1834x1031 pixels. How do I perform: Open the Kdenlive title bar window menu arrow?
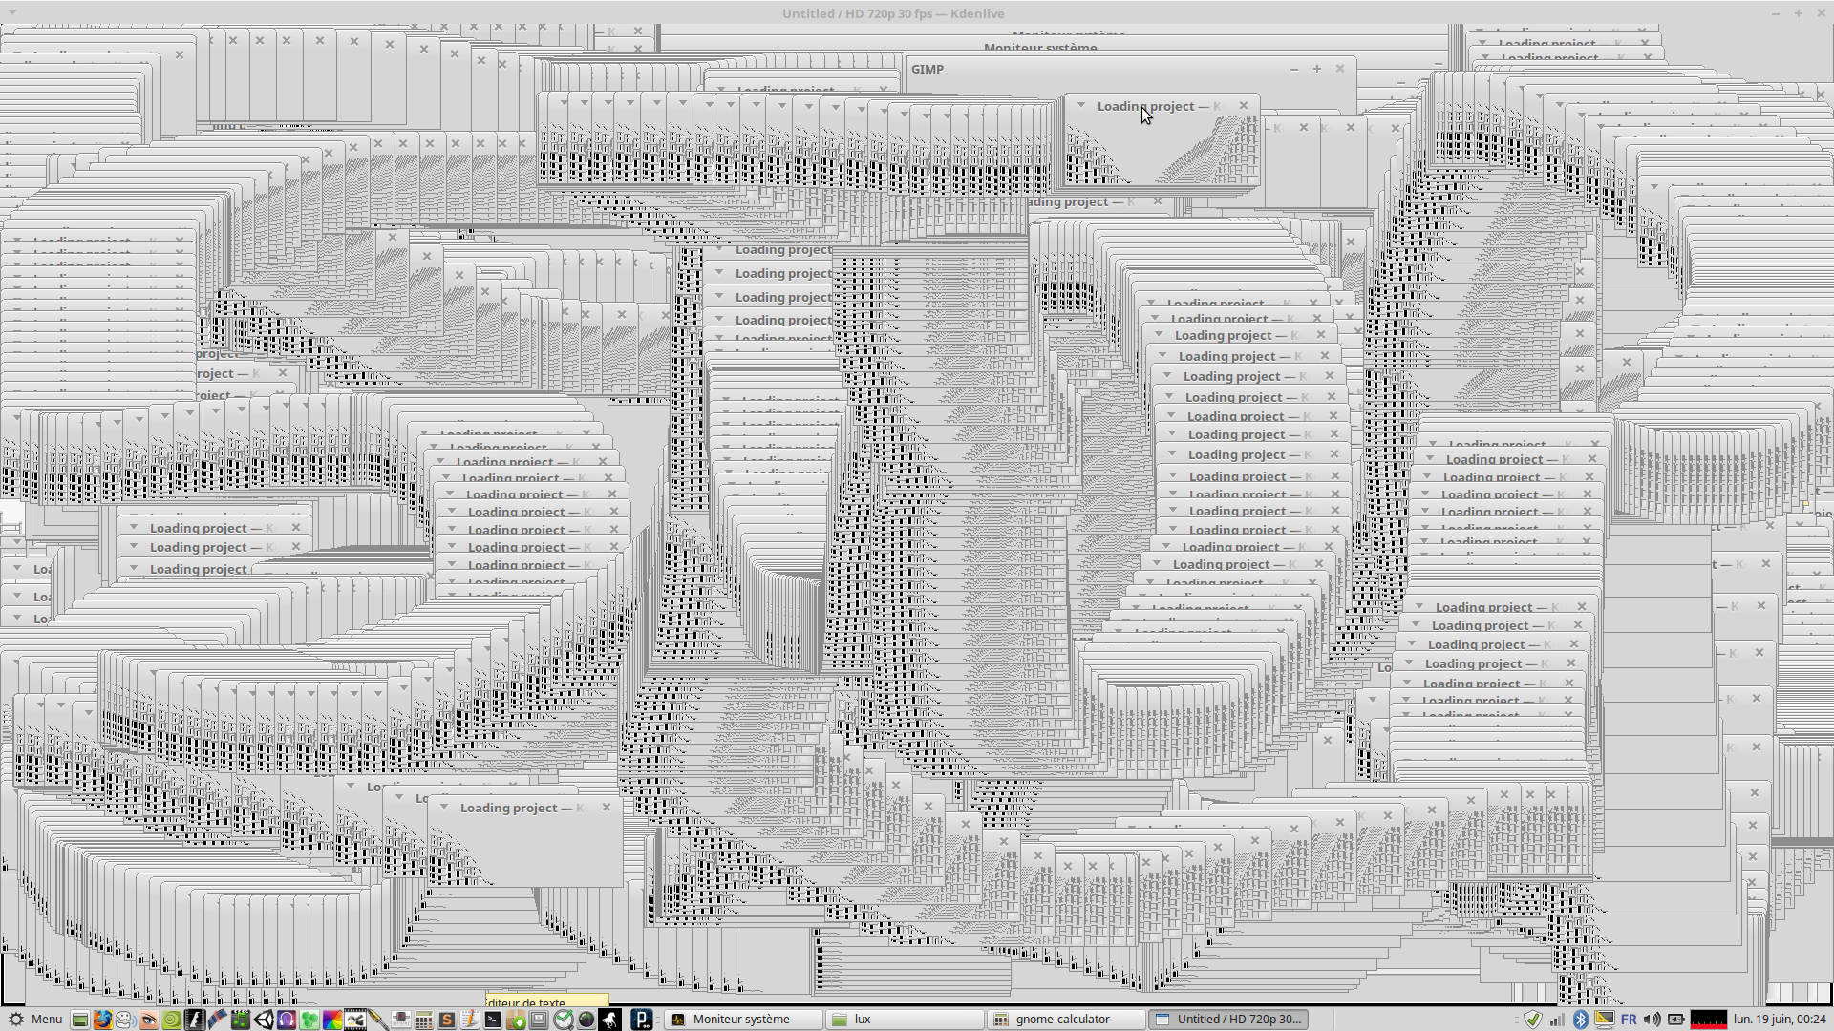click(x=12, y=12)
